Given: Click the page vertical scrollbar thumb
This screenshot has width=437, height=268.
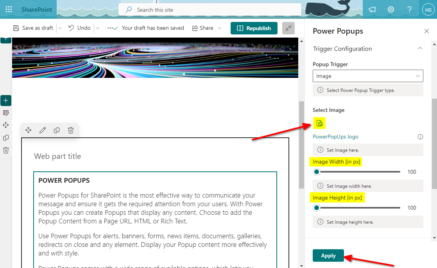Looking at the screenshot, I should pos(301,145).
